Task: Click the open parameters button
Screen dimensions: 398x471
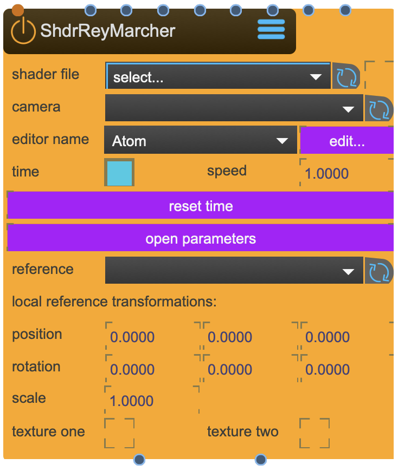Action: coord(200,238)
